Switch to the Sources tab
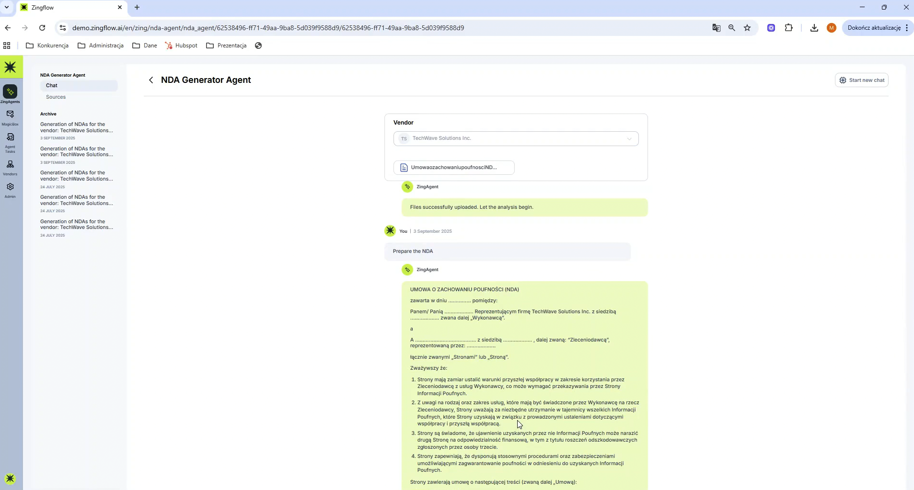This screenshot has width=914, height=490. click(56, 97)
